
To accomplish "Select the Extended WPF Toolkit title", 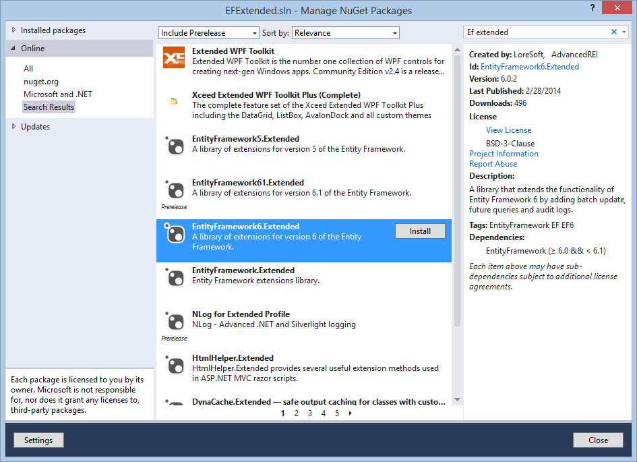I will tap(233, 51).
